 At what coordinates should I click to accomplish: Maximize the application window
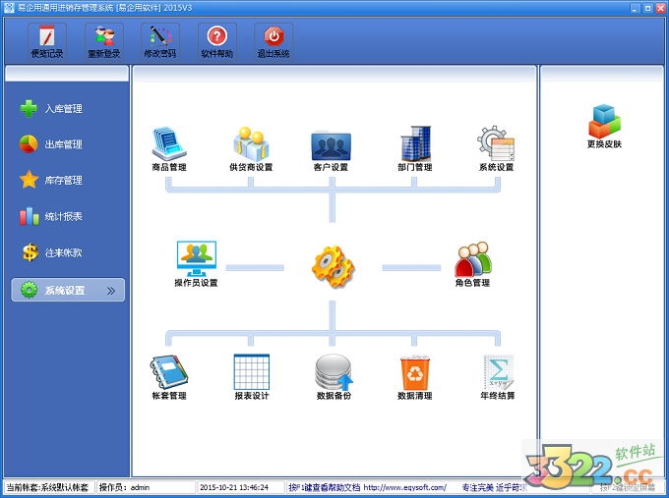click(647, 8)
